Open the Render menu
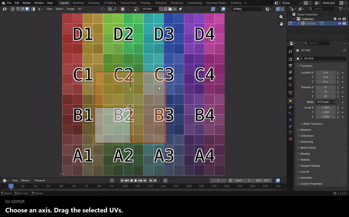 tap(27, 3)
